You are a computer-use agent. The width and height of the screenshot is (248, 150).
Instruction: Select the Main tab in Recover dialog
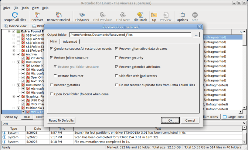pyautogui.click(x=54, y=41)
